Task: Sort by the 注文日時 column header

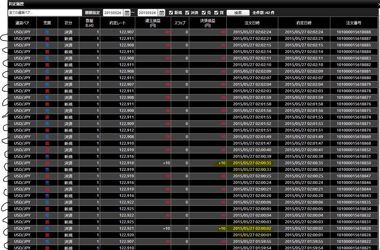Action: coord(252,23)
